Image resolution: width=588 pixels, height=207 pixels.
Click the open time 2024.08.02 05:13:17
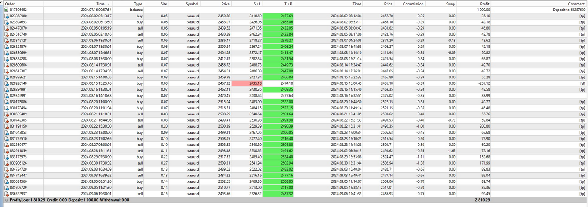click(x=96, y=16)
